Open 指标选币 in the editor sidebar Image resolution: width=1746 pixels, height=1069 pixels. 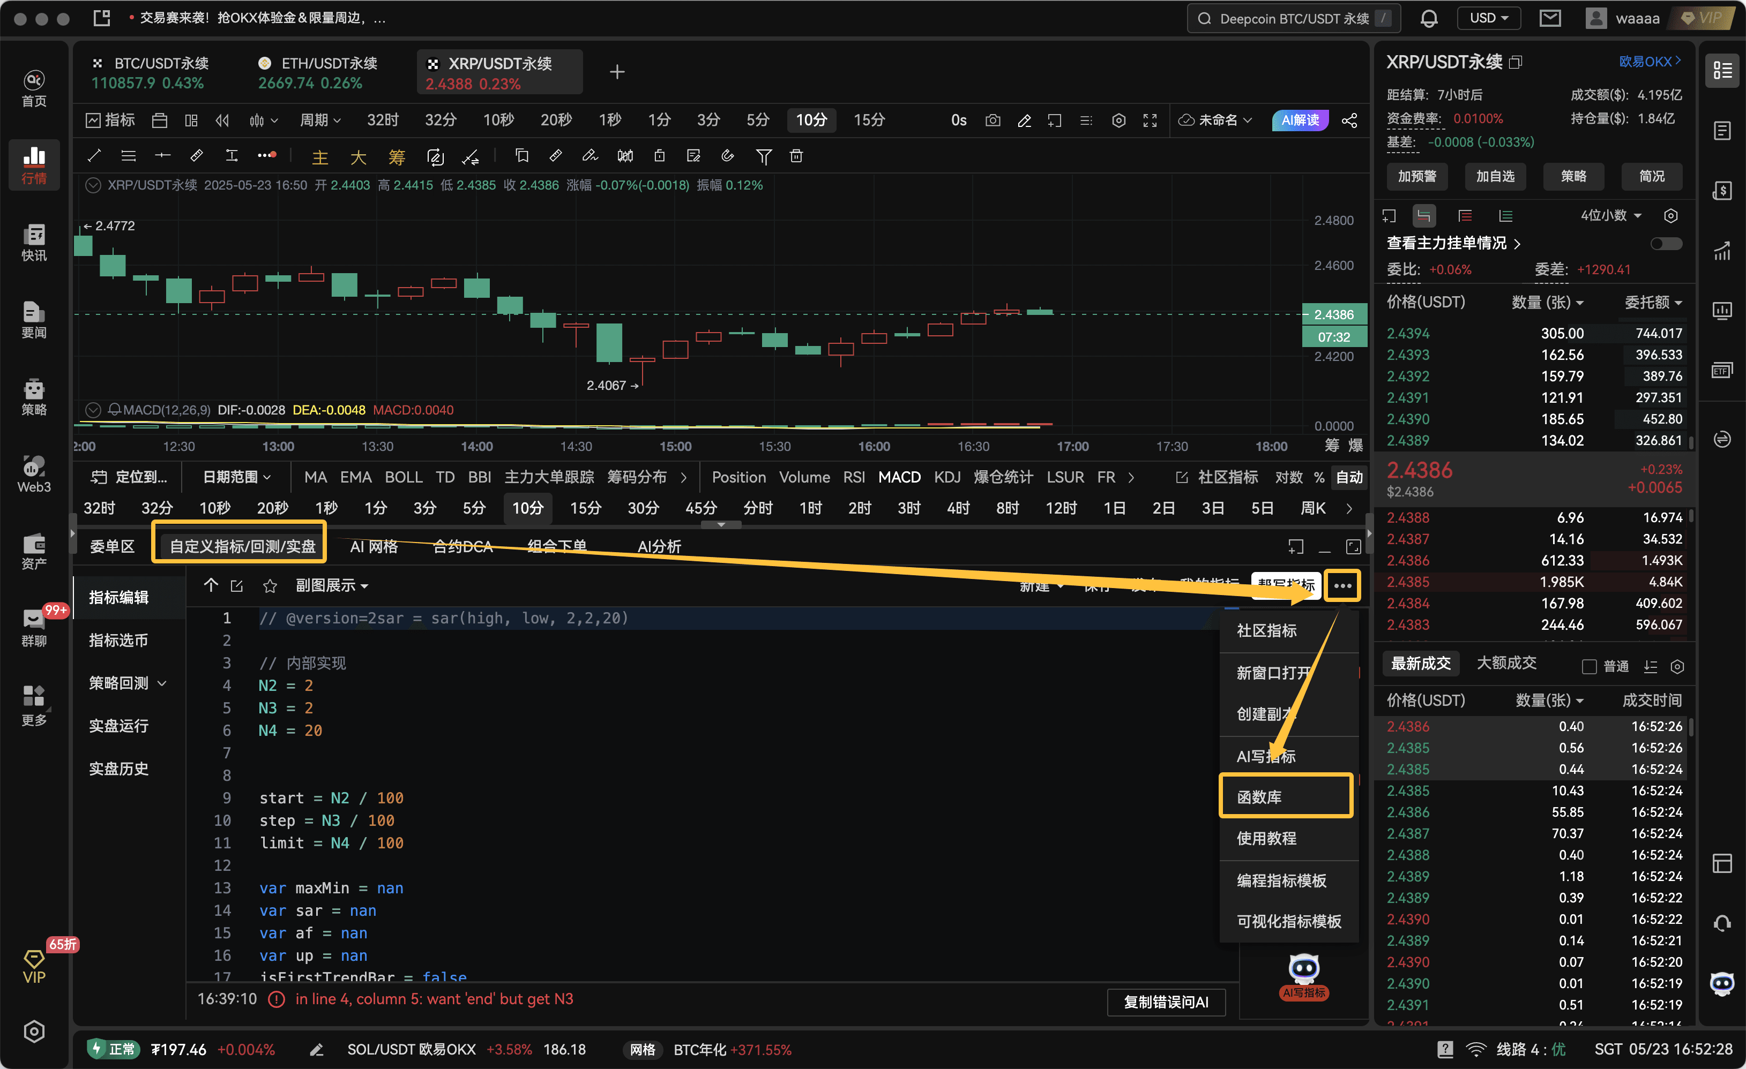click(x=118, y=640)
